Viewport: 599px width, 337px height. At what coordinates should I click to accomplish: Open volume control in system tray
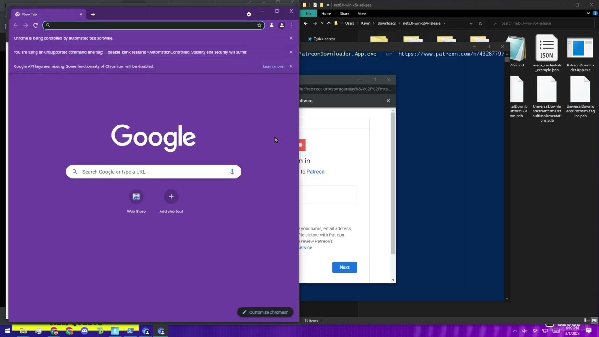click(525, 331)
